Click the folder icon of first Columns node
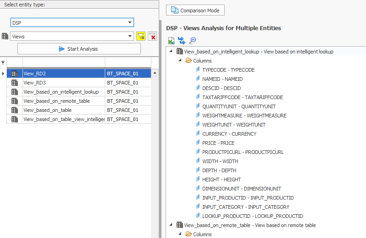Viewport: 366px width, 238px height. point(188,61)
